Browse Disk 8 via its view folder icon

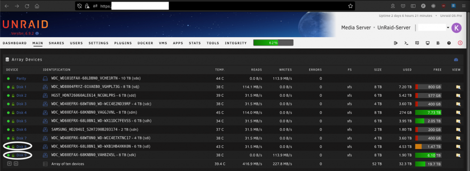click(458, 147)
